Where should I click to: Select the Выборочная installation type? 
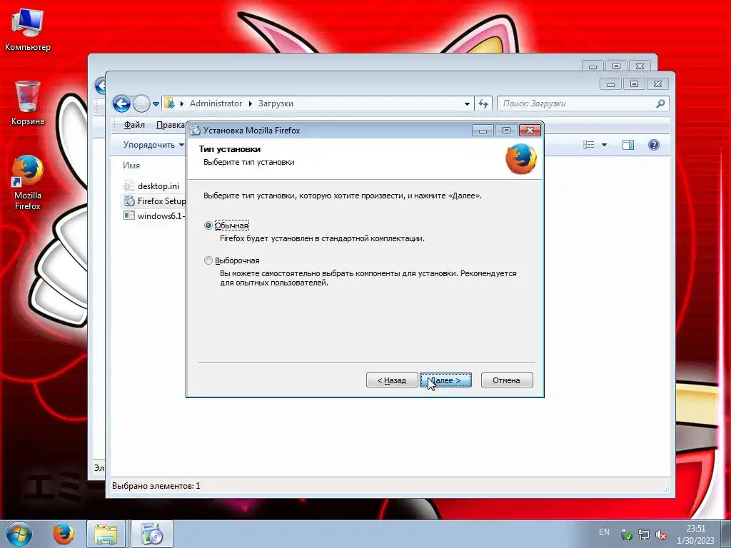point(232,260)
